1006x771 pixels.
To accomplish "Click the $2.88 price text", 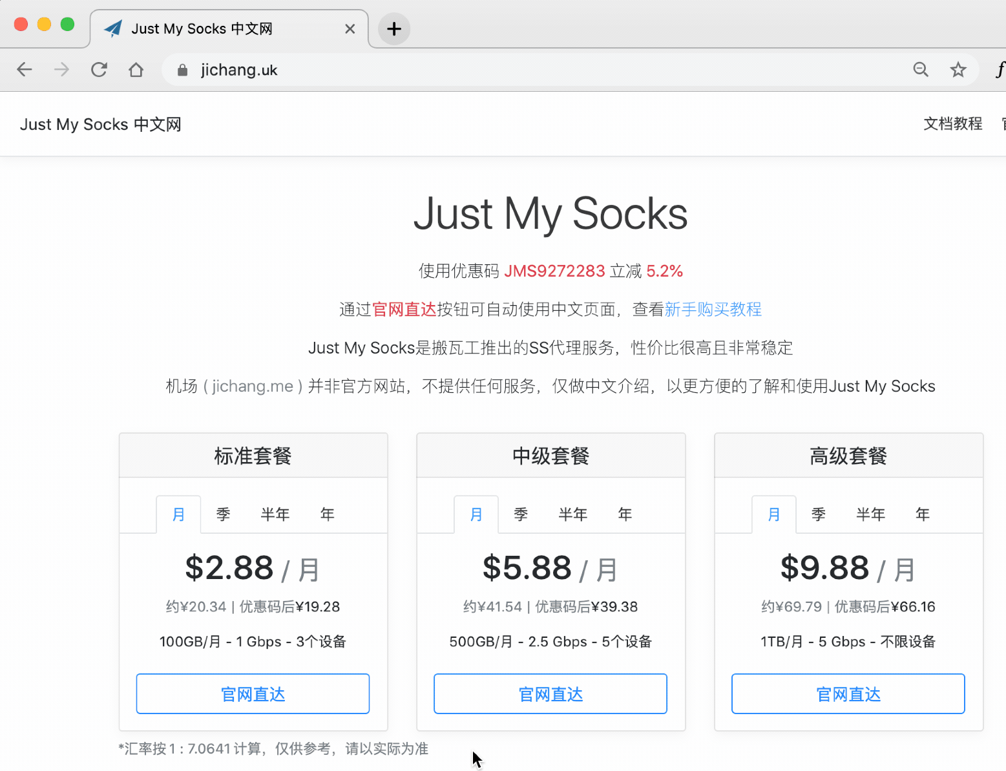I will pyautogui.click(x=229, y=567).
